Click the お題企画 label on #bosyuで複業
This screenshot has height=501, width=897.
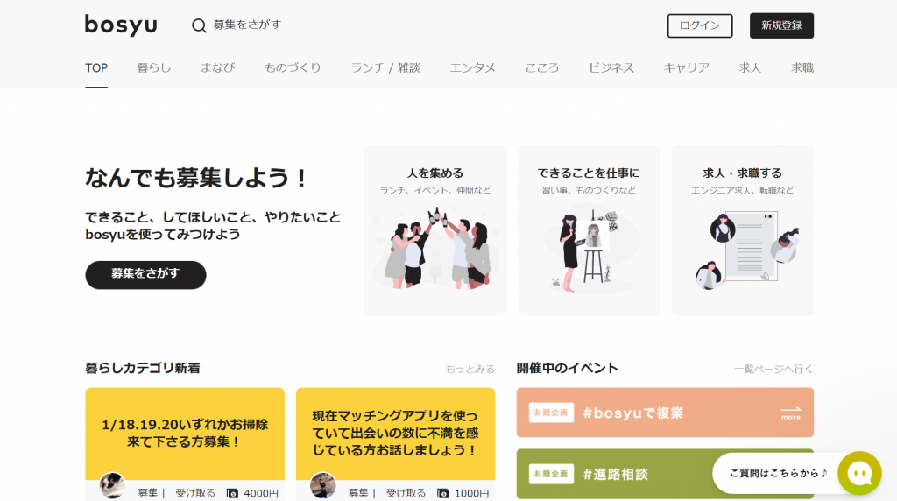click(551, 413)
